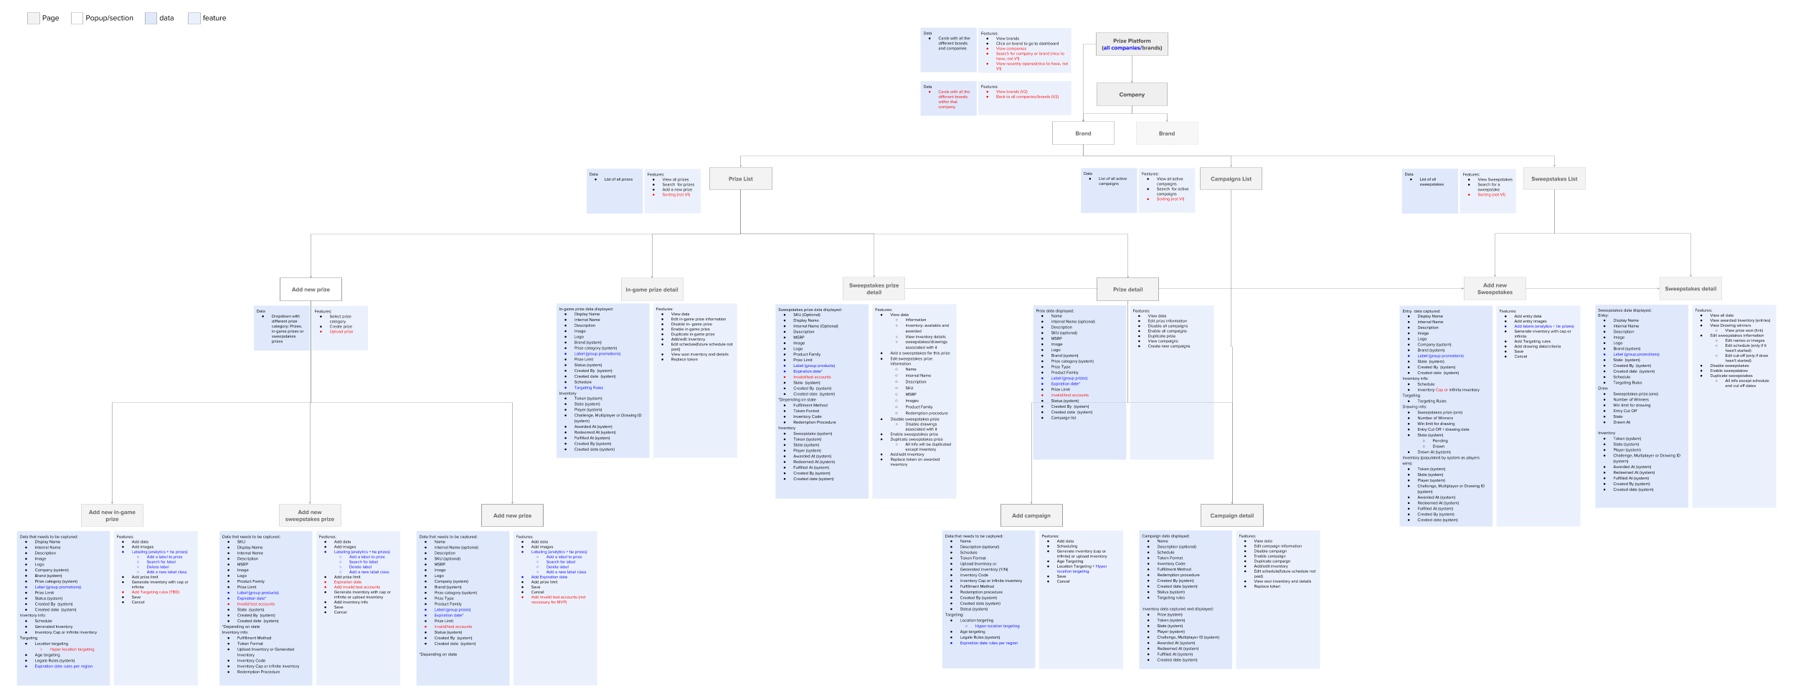This screenshot has width=1793, height=696.
Task: Select the Company node
Action: (1132, 95)
